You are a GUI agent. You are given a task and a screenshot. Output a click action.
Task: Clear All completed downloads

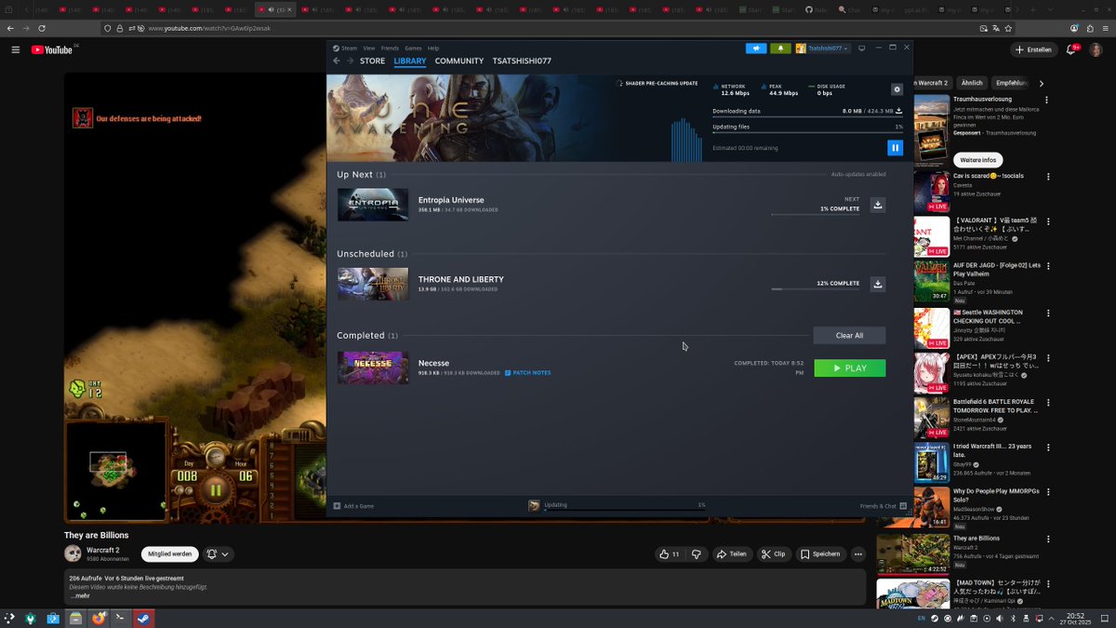pyautogui.click(x=849, y=335)
